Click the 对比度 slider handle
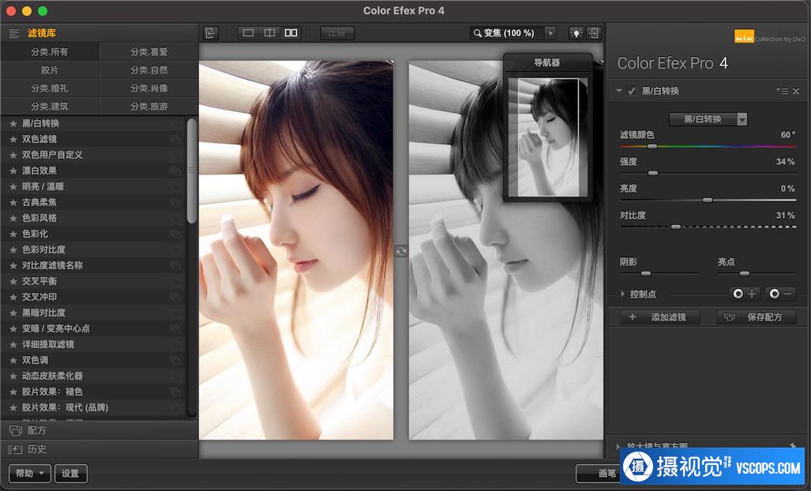The width and height of the screenshot is (811, 491). (x=676, y=227)
